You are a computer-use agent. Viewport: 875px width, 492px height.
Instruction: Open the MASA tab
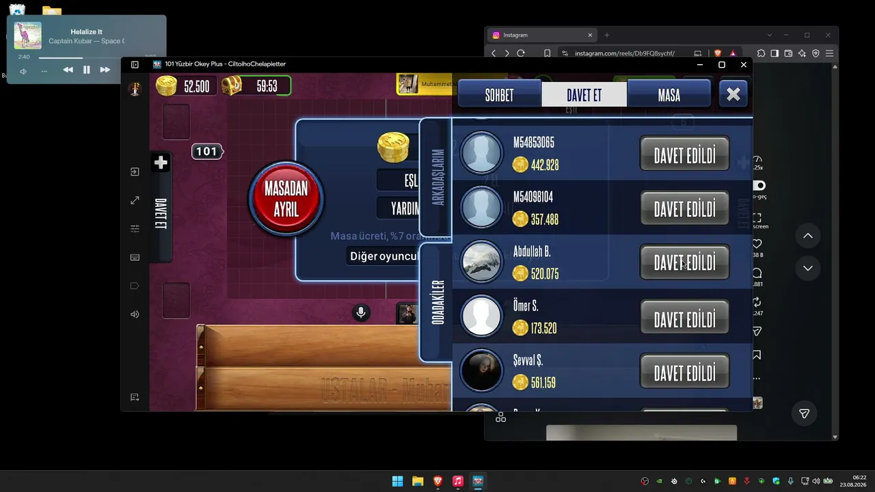(669, 95)
